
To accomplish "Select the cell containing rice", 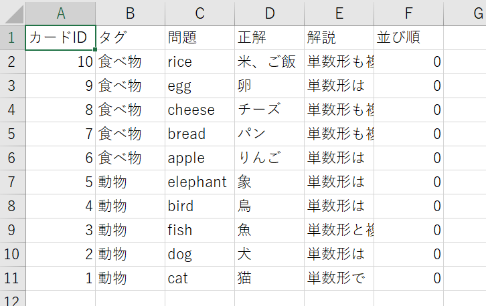I will (199, 61).
